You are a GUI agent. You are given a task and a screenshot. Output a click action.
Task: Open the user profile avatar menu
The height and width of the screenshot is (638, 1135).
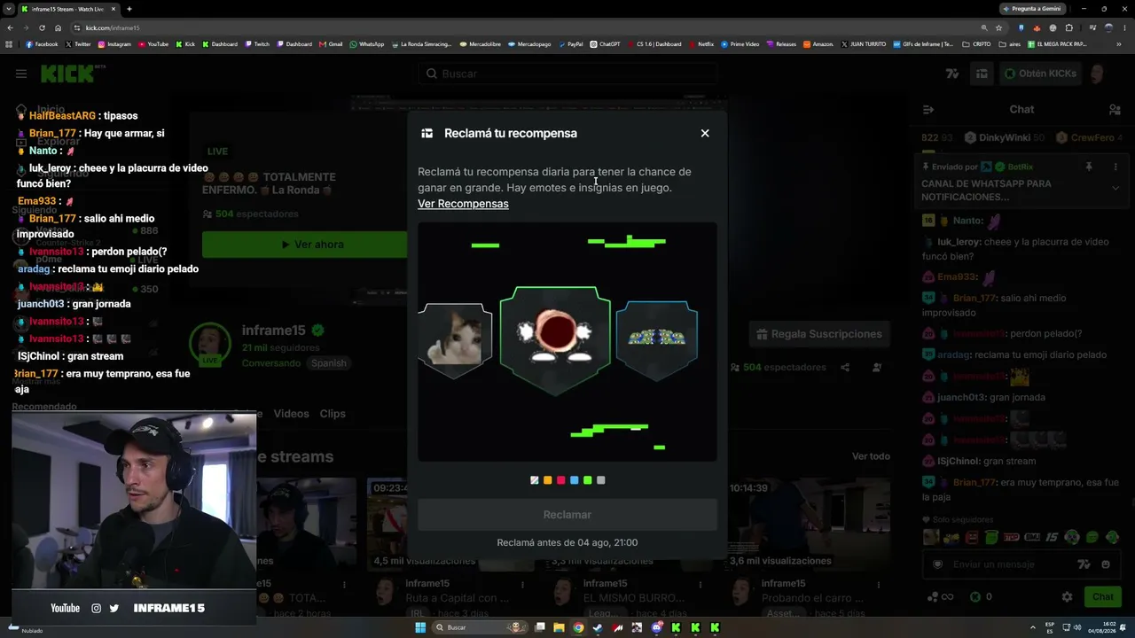[x=1098, y=74]
